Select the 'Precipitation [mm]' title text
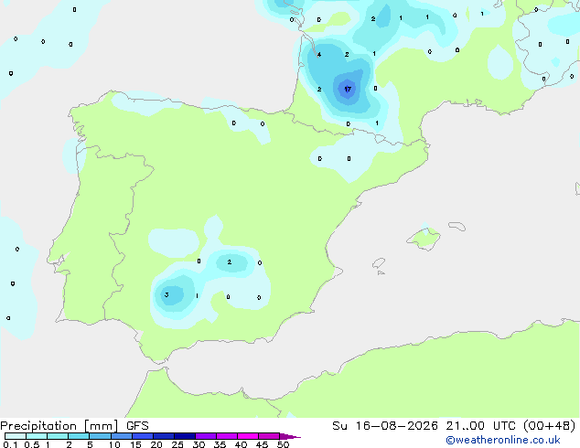Screen dimensions: 580x448 point(59,426)
